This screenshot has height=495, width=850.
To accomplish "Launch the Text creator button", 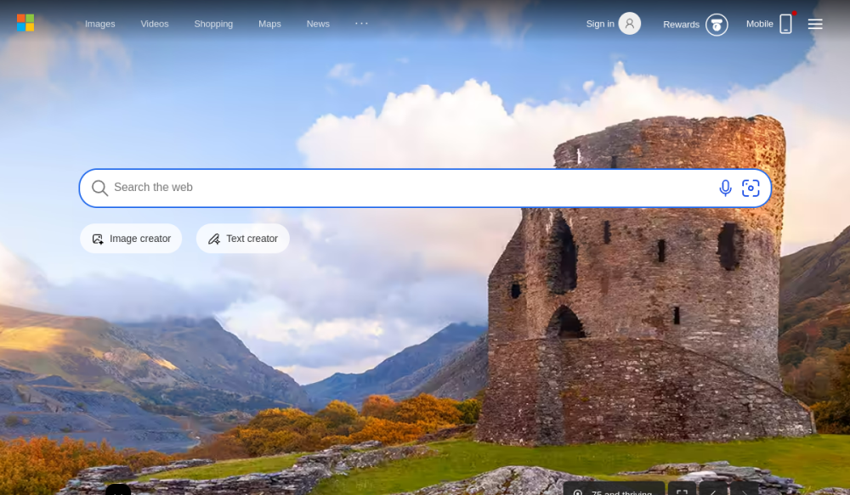I will (x=243, y=239).
